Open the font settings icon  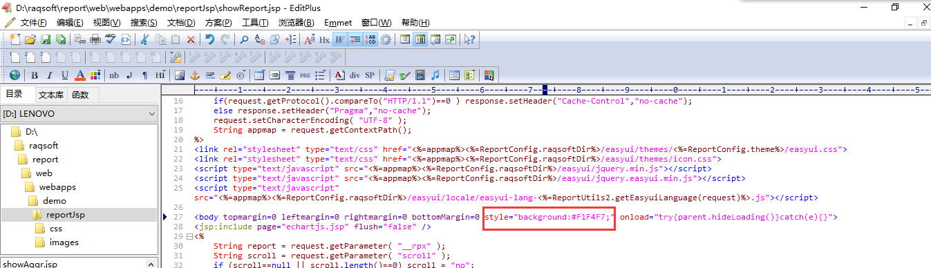309,39
